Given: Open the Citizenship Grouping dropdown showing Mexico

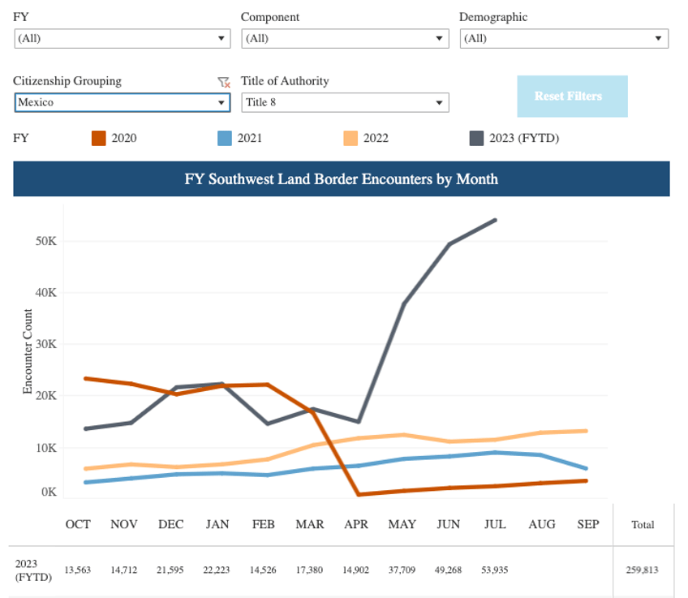Looking at the screenshot, I should (123, 103).
